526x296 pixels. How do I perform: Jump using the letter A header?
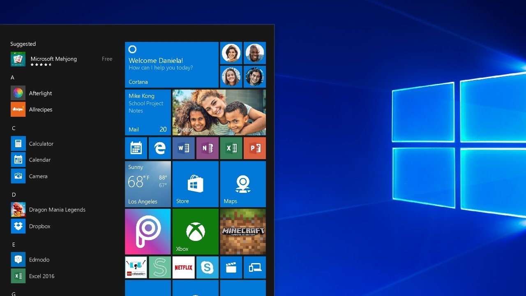tap(12, 77)
